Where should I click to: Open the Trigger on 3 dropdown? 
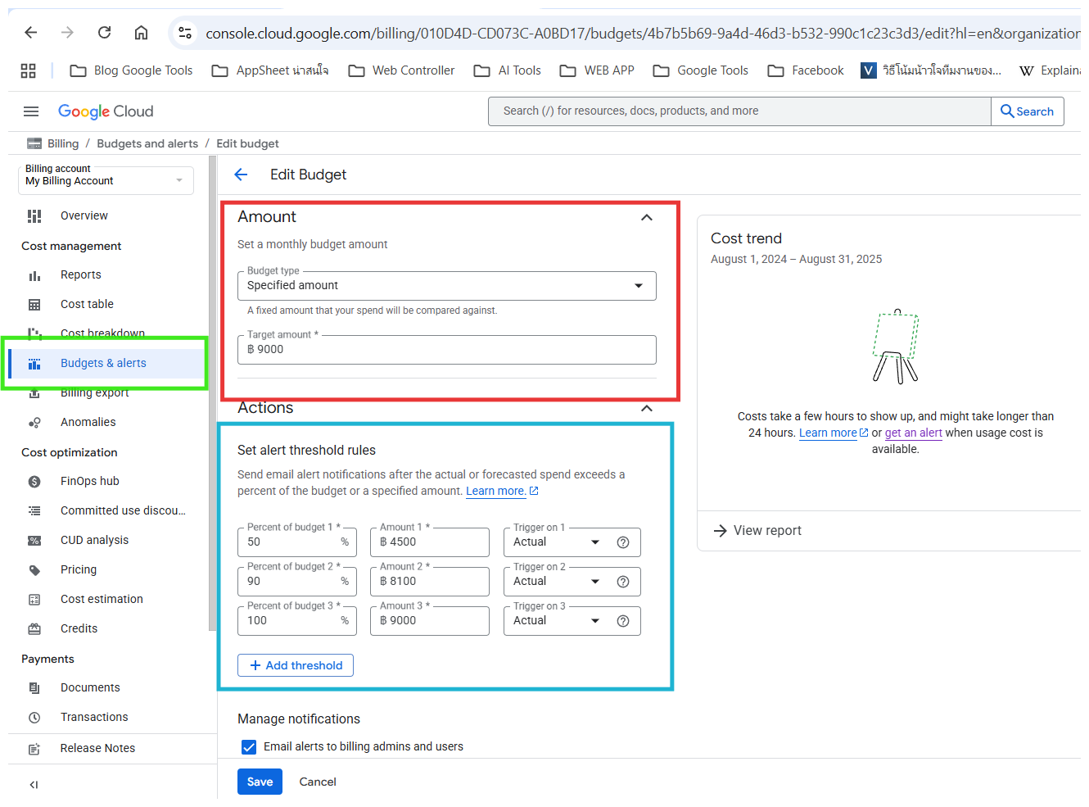pyautogui.click(x=557, y=621)
